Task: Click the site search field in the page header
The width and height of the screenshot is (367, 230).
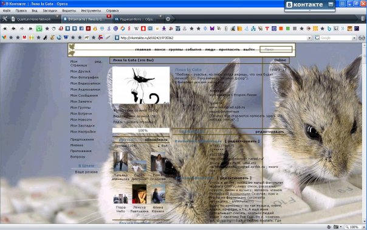Action: click(276, 49)
